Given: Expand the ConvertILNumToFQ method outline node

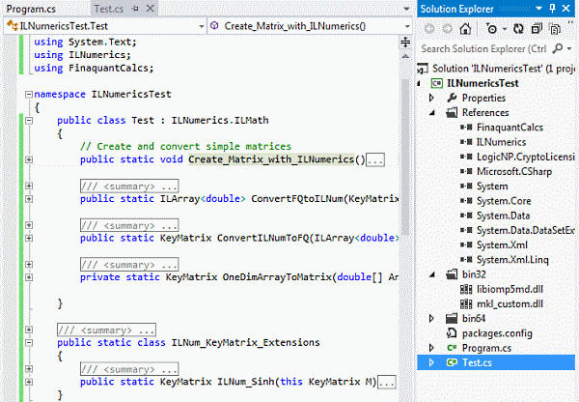Looking at the screenshot, I should tap(29, 238).
